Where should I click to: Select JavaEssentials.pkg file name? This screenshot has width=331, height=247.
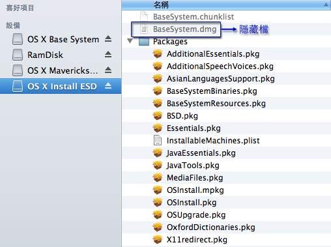pyautogui.click(x=201, y=153)
